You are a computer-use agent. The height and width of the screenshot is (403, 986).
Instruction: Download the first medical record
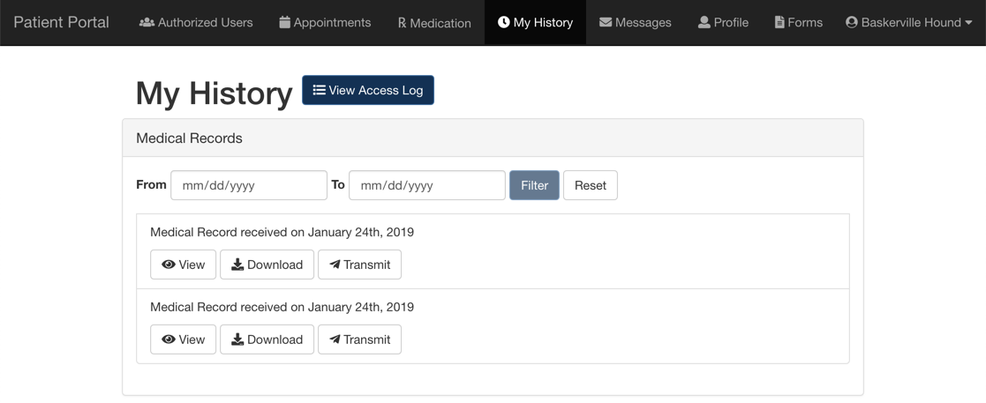click(267, 265)
